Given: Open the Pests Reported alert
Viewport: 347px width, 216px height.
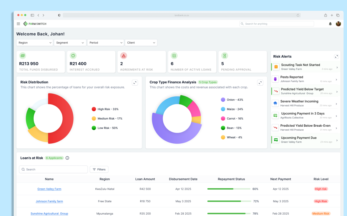Looking at the screenshot, I should [x=306, y=79].
